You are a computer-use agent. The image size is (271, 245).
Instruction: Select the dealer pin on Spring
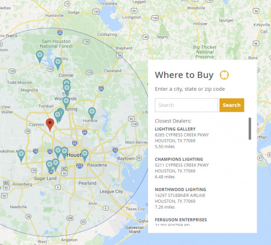click(66, 102)
